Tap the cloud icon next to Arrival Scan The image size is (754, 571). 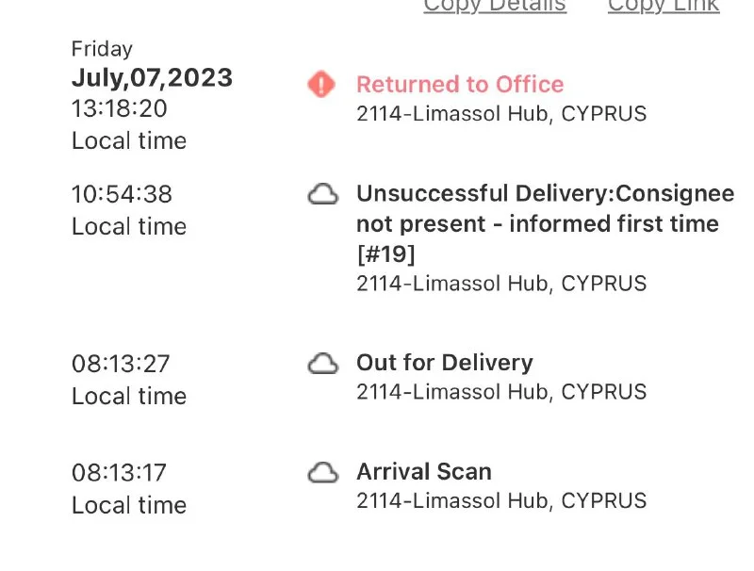[323, 472]
